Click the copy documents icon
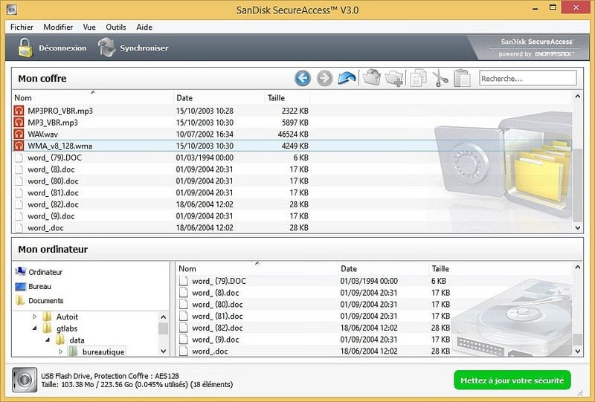This screenshot has height=402, width=595. pos(418,78)
